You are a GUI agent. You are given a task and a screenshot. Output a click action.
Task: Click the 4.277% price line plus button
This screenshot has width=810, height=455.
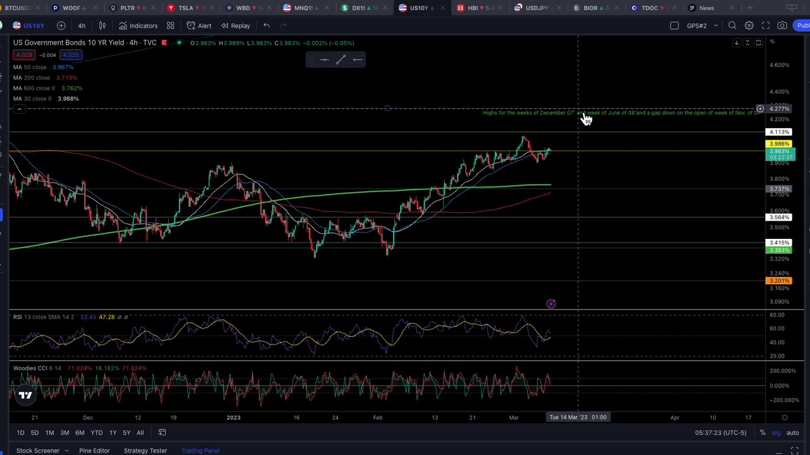(x=760, y=109)
